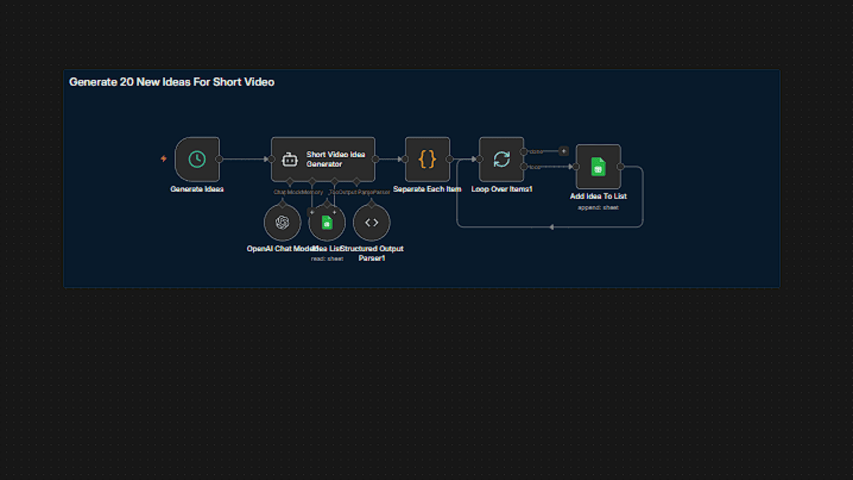Select the Add Idea To List sheets node
This screenshot has height=480, width=853.
[x=598, y=167]
